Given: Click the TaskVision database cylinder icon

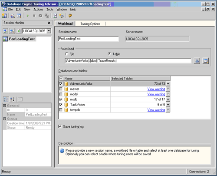Looking at the screenshot, I should (x=66, y=105).
